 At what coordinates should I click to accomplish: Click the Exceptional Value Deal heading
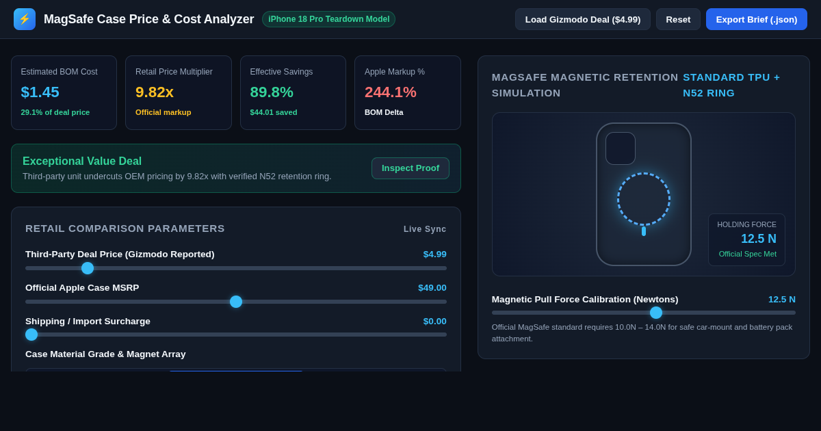coord(82,161)
